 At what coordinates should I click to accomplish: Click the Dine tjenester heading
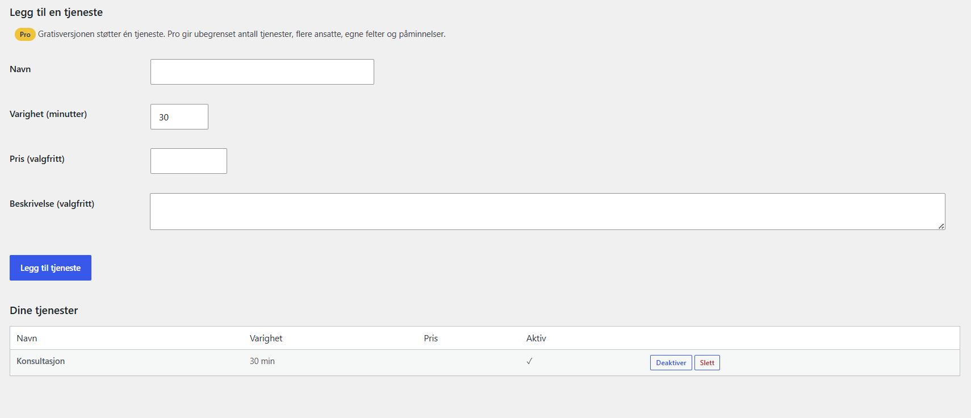point(44,310)
